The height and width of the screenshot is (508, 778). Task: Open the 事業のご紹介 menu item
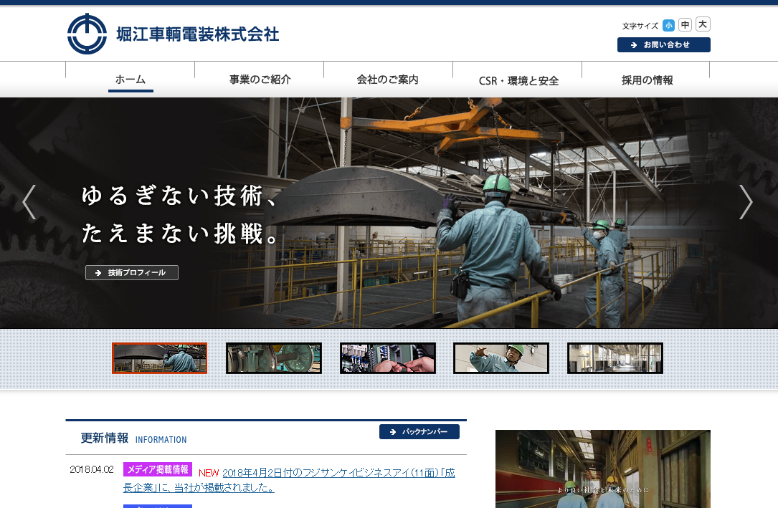260,80
